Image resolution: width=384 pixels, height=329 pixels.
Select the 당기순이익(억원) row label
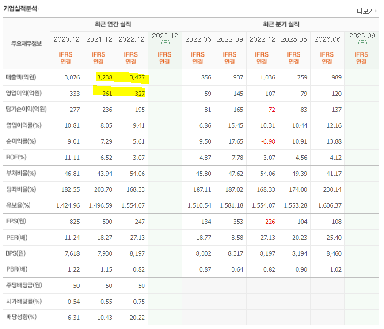pyautogui.click(x=26, y=109)
